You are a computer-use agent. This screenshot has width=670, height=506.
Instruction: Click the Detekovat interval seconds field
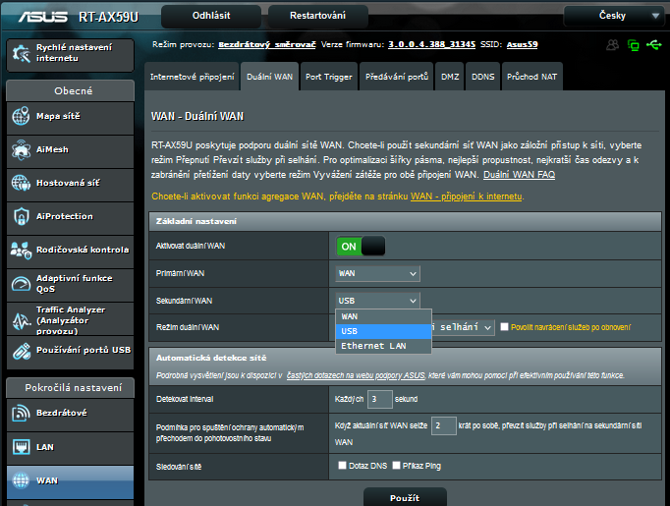(379, 400)
